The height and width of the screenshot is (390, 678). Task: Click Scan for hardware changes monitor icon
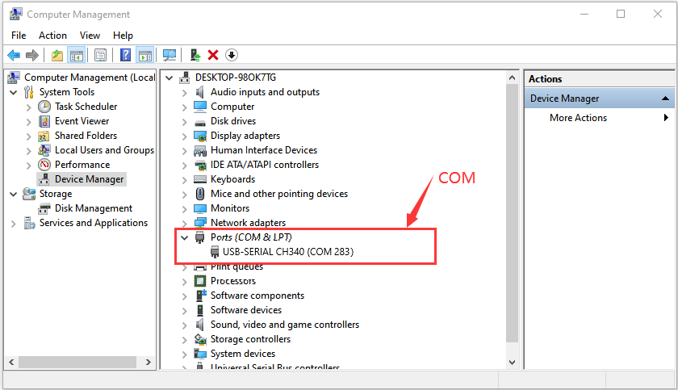point(169,55)
